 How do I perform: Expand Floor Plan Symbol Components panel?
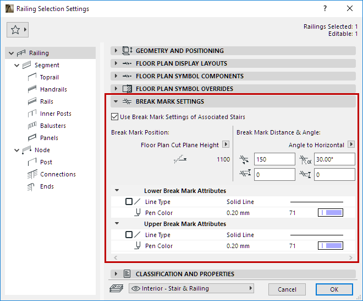pyautogui.click(x=116, y=76)
